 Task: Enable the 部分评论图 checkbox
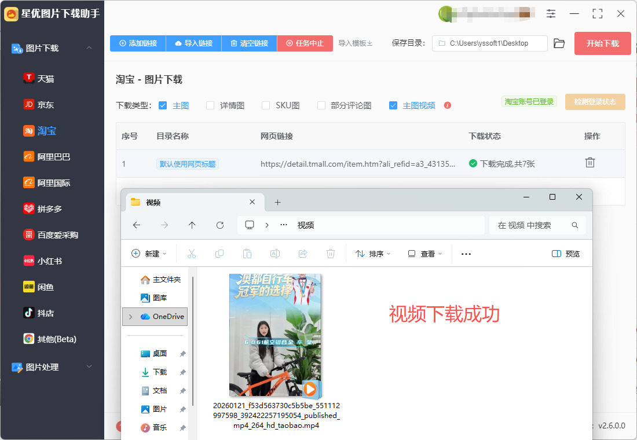[x=321, y=105]
